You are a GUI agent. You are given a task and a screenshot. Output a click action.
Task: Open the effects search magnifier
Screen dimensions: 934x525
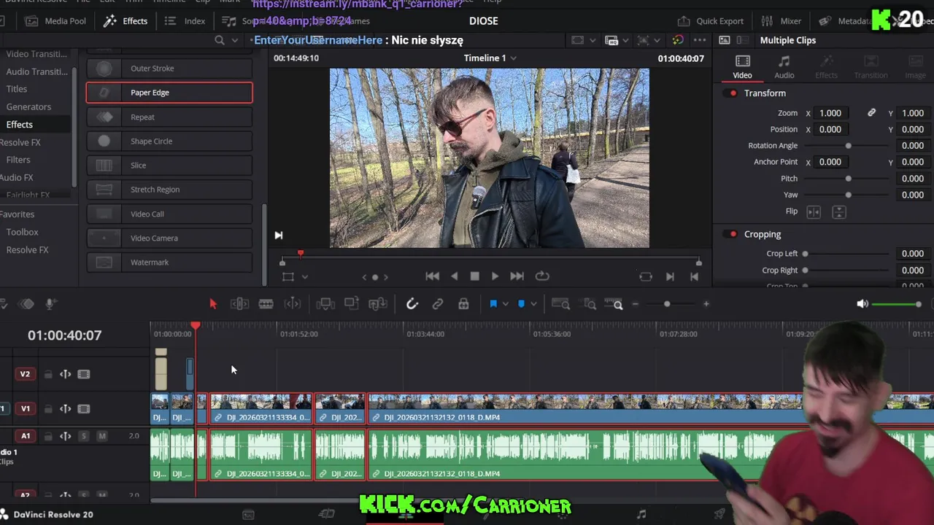click(220, 40)
